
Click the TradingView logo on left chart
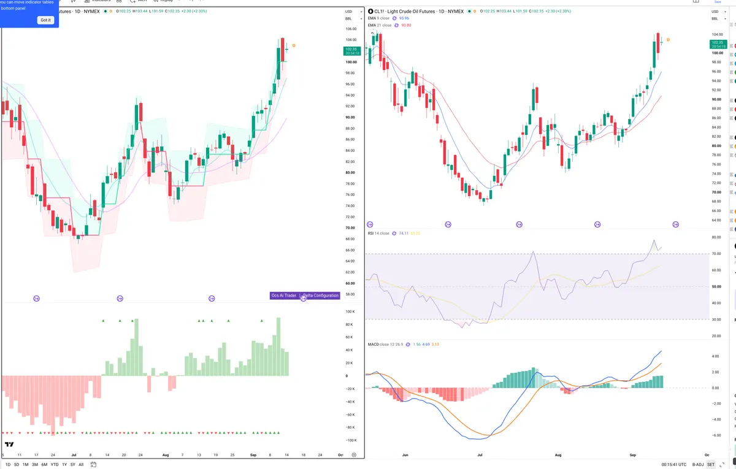coord(9,444)
